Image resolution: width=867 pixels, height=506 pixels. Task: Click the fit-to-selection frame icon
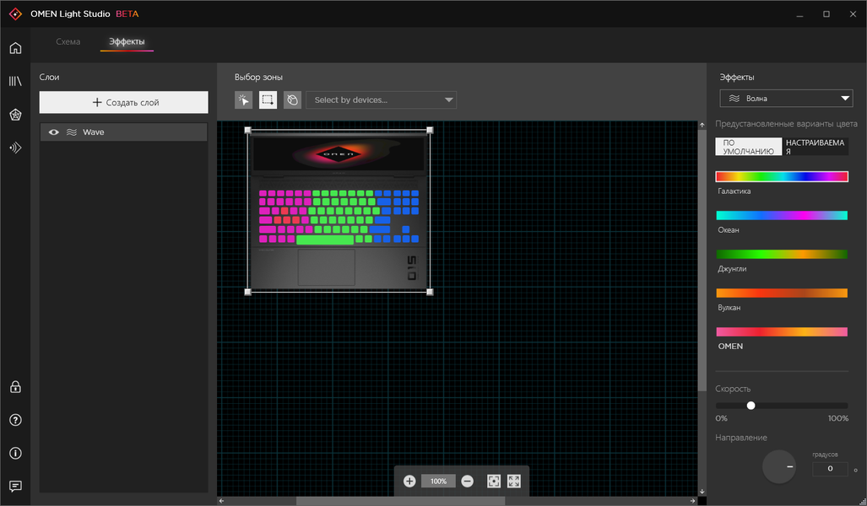494,482
